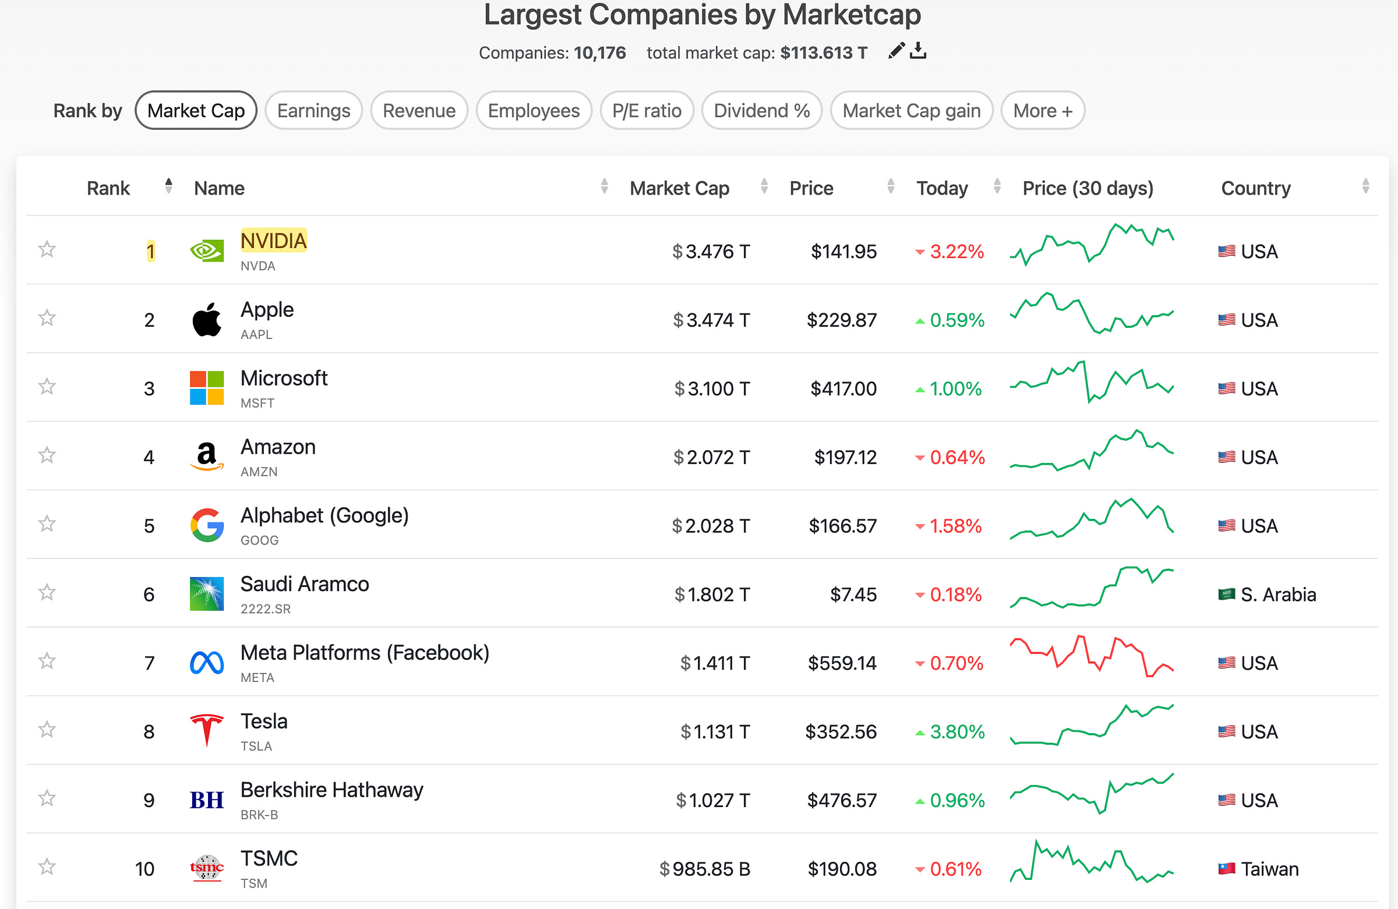Click the Berkshire Hathaway BH logo
The image size is (1398, 909).
207,800
